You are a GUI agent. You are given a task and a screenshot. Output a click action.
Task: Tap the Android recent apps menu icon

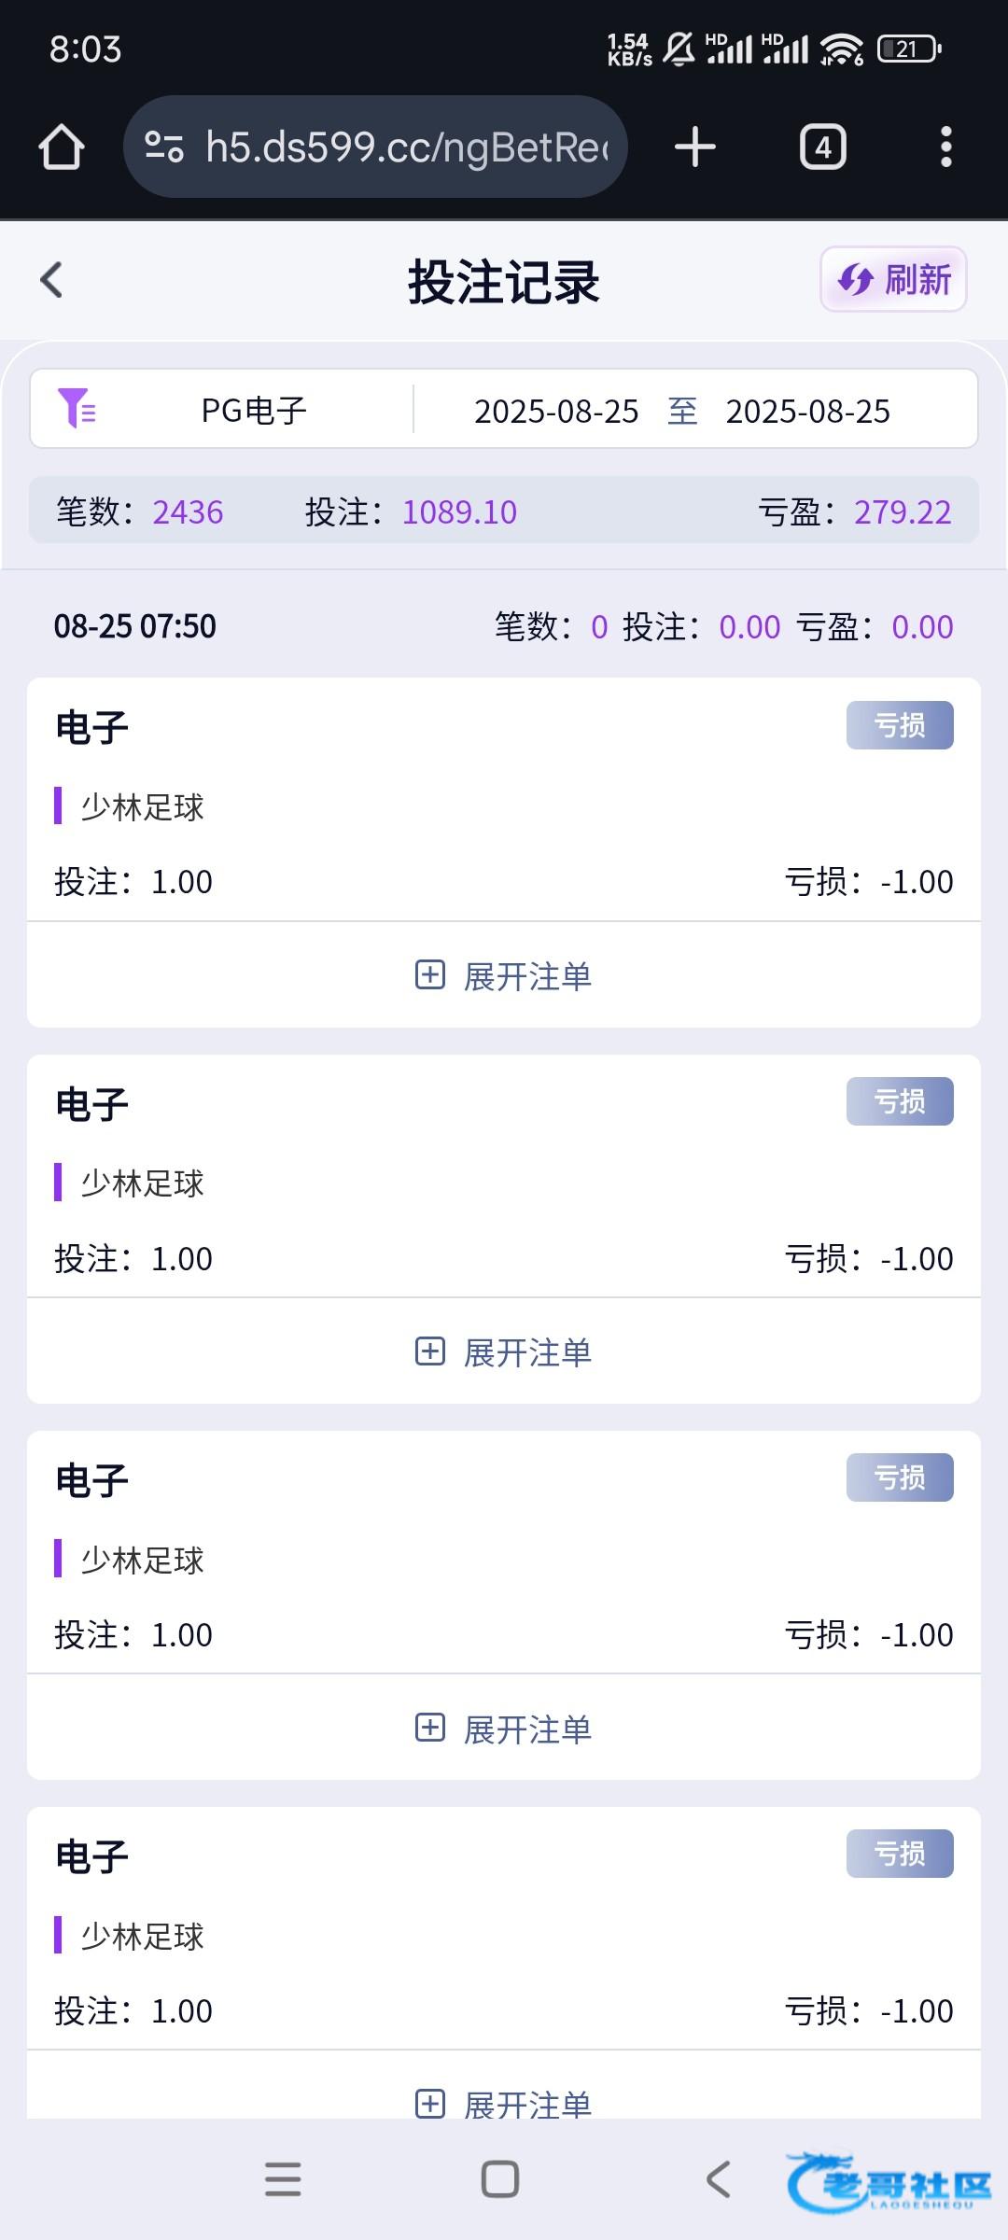click(x=283, y=2179)
